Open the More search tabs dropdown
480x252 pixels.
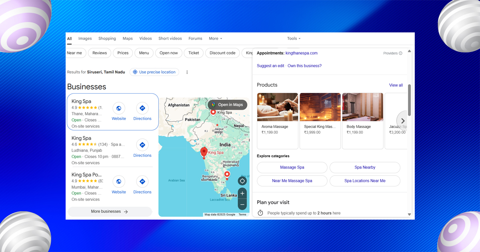point(215,38)
